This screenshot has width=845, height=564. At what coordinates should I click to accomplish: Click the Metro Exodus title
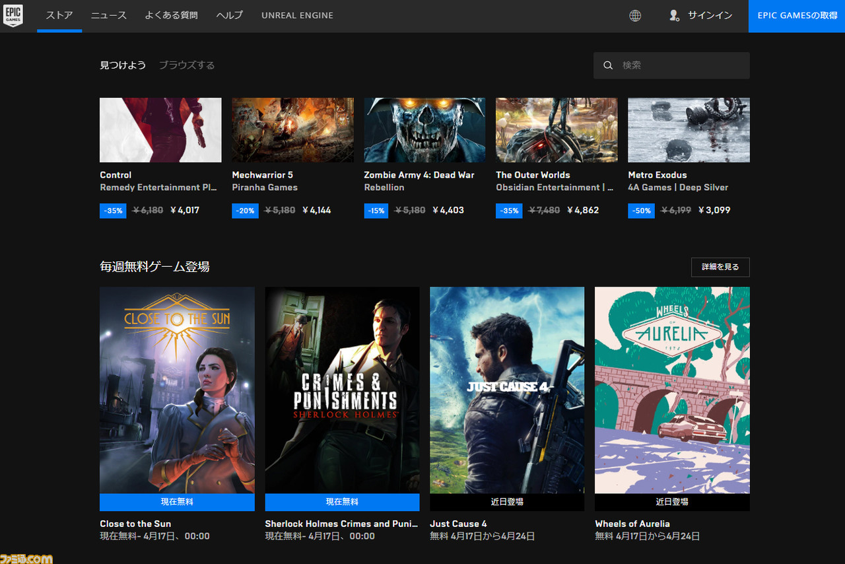[x=658, y=175]
